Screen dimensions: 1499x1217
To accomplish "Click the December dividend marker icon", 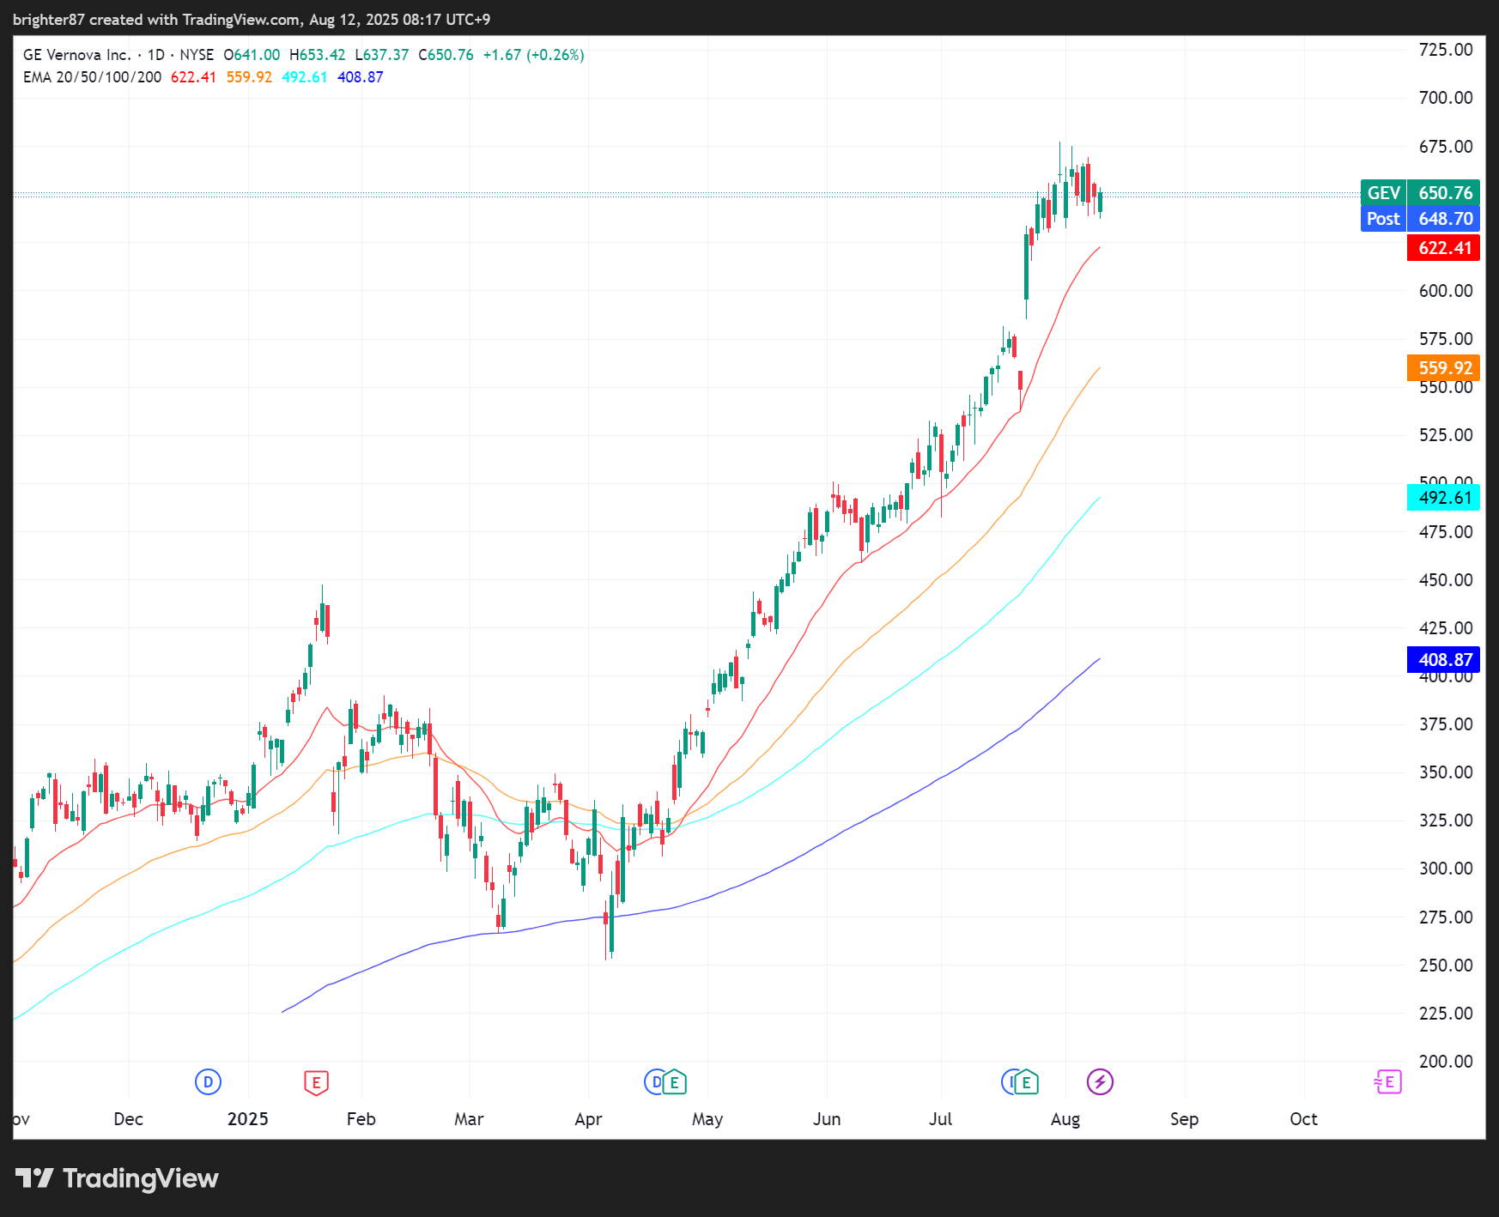I will coord(208,1082).
